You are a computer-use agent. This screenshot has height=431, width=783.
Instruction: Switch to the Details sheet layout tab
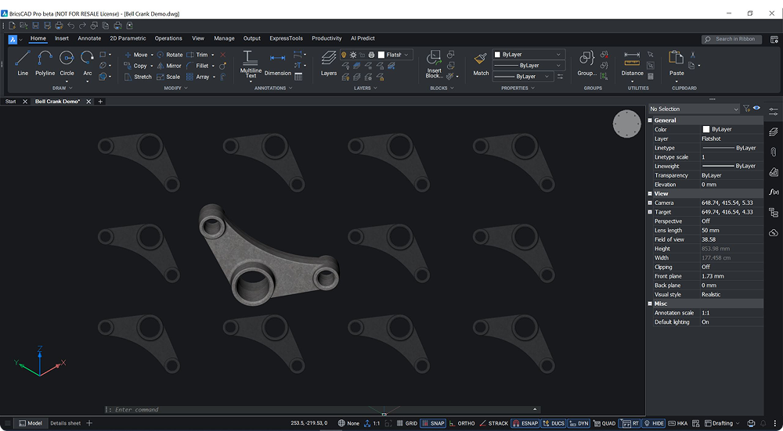point(65,423)
